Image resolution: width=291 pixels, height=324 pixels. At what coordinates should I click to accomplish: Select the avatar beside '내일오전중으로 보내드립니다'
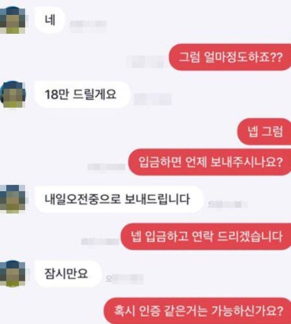point(12,199)
